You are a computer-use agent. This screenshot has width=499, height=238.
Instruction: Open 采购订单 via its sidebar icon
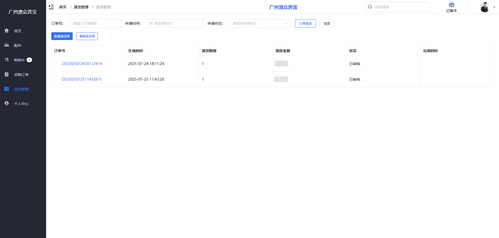[7, 74]
